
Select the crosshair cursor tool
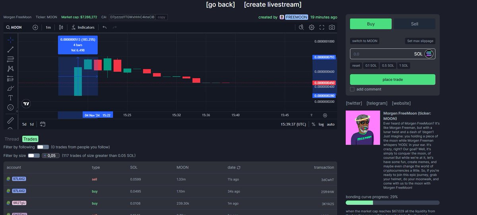click(10, 40)
